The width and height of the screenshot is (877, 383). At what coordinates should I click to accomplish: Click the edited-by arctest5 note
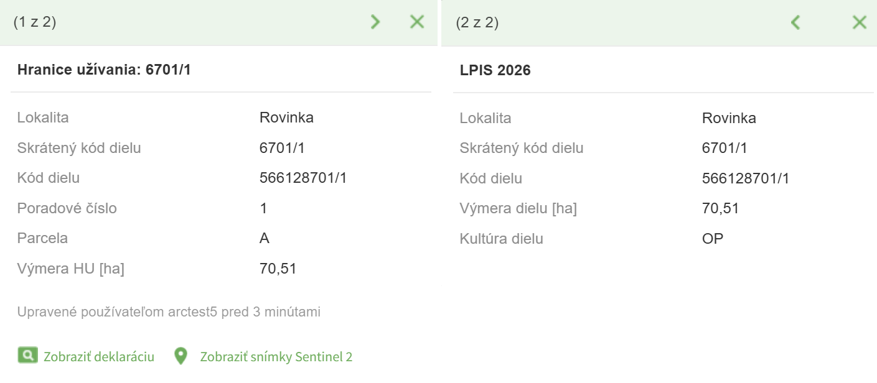coord(169,312)
